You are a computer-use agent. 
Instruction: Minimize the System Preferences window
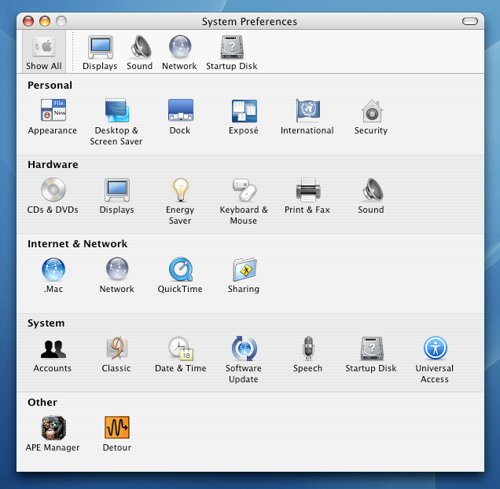(45, 21)
